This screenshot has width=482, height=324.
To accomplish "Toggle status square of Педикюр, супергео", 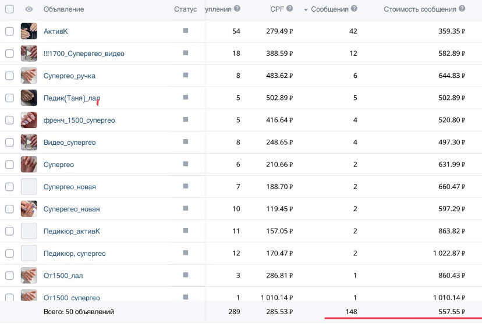I will point(185,252).
